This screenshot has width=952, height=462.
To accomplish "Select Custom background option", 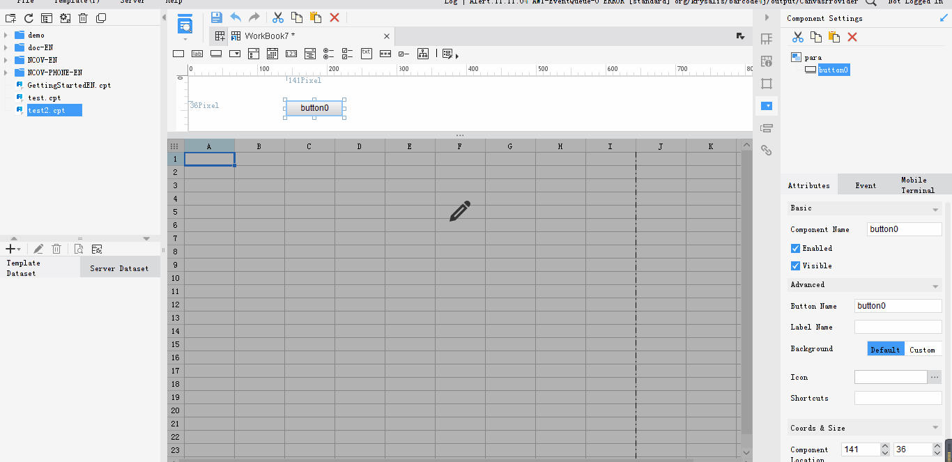I will [x=923, y=349].
